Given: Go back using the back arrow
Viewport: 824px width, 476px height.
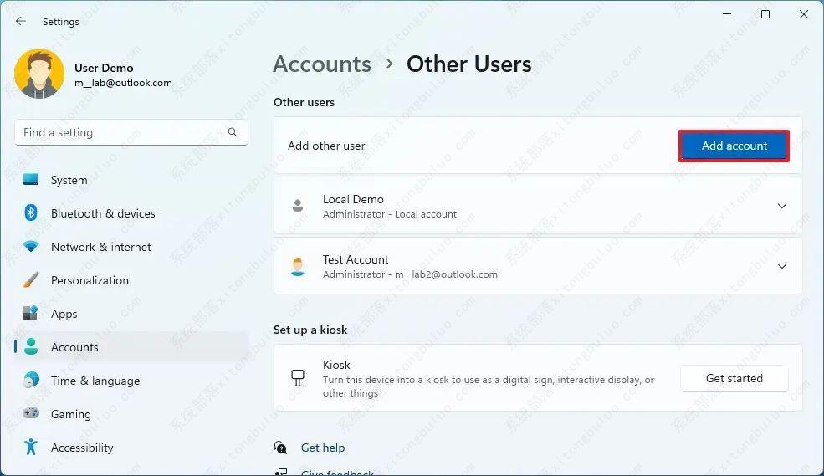Looking at the screenshot, I should click(21, 22).
